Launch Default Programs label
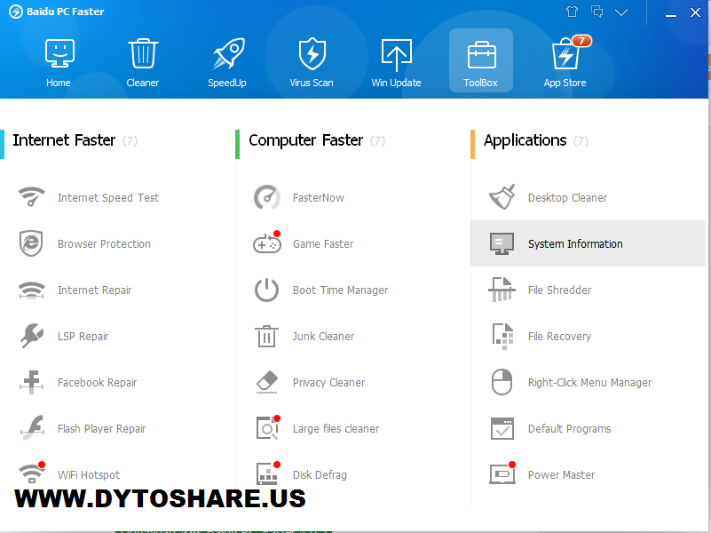711x533 pixels. pyautogui.click(x=569, y=429)
